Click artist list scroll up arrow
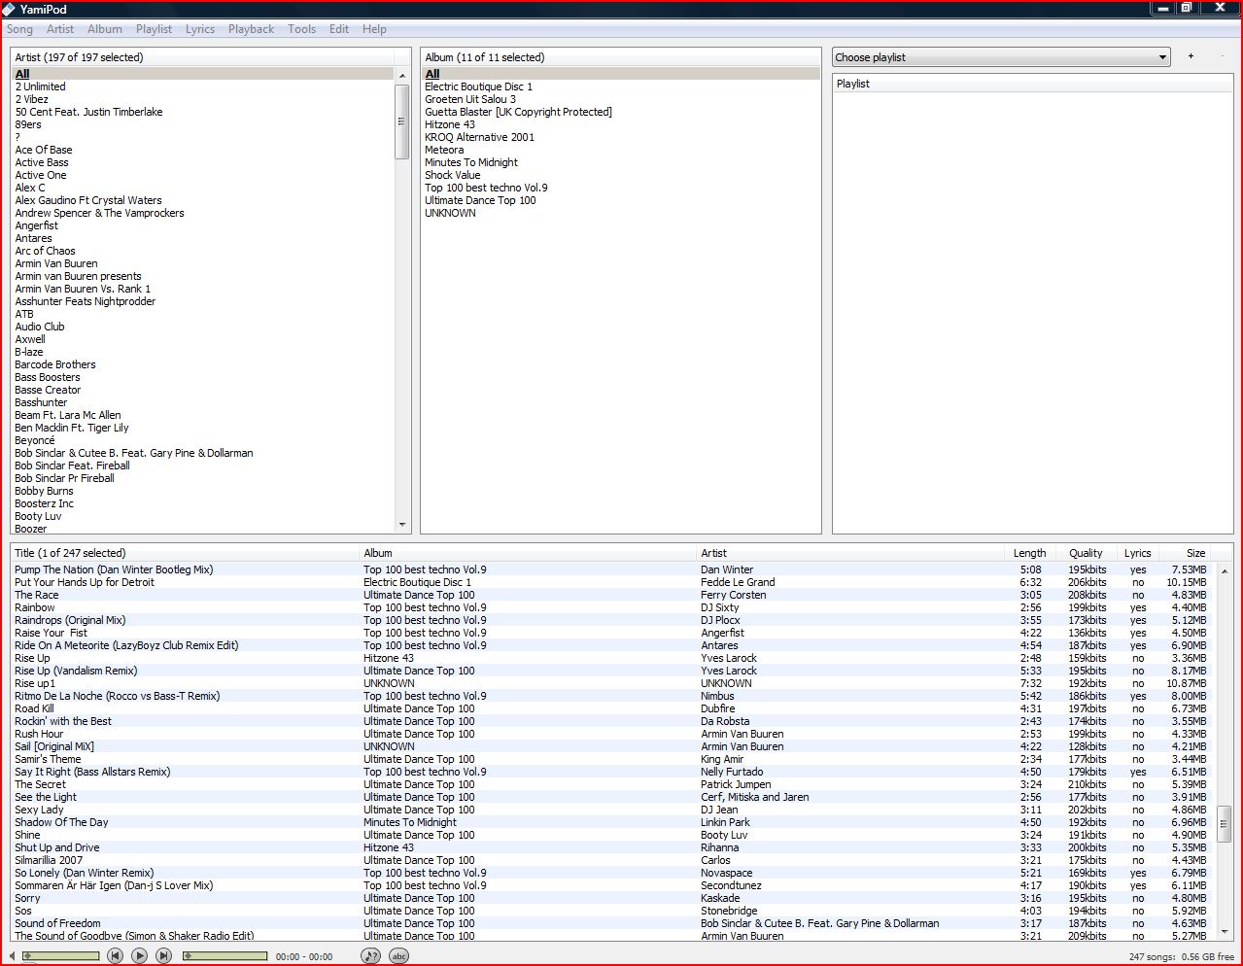This screenshot has width=1243, height=966. [402, 76]
